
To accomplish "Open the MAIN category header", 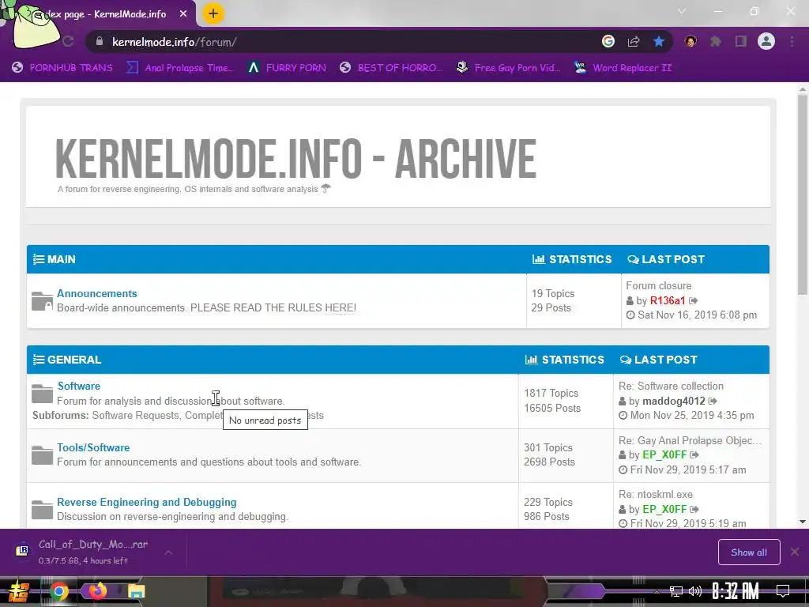I will 62,259.
